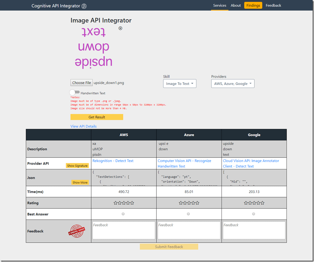Click the upside down text image preview
The width and height of the screenshot is (314, 262).
point(93,47)
